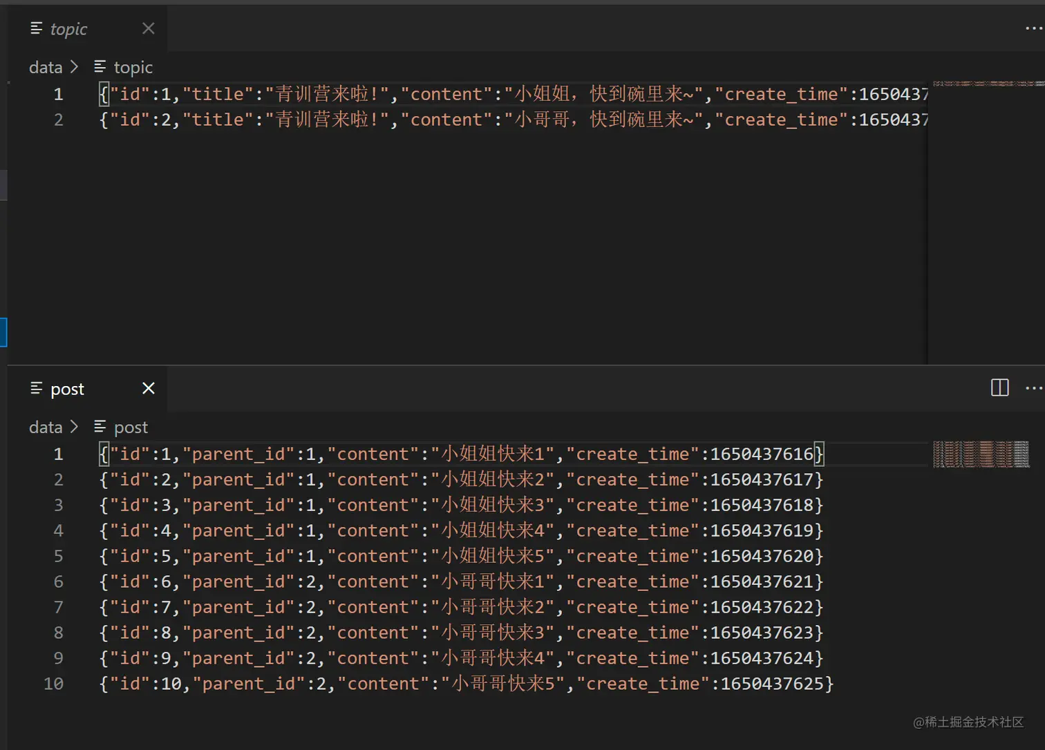This screenshot has height=750, width=1045.
Task: Place the cursor in topic line with "小哥哥，快到碗里来~"
Action: 514,119
